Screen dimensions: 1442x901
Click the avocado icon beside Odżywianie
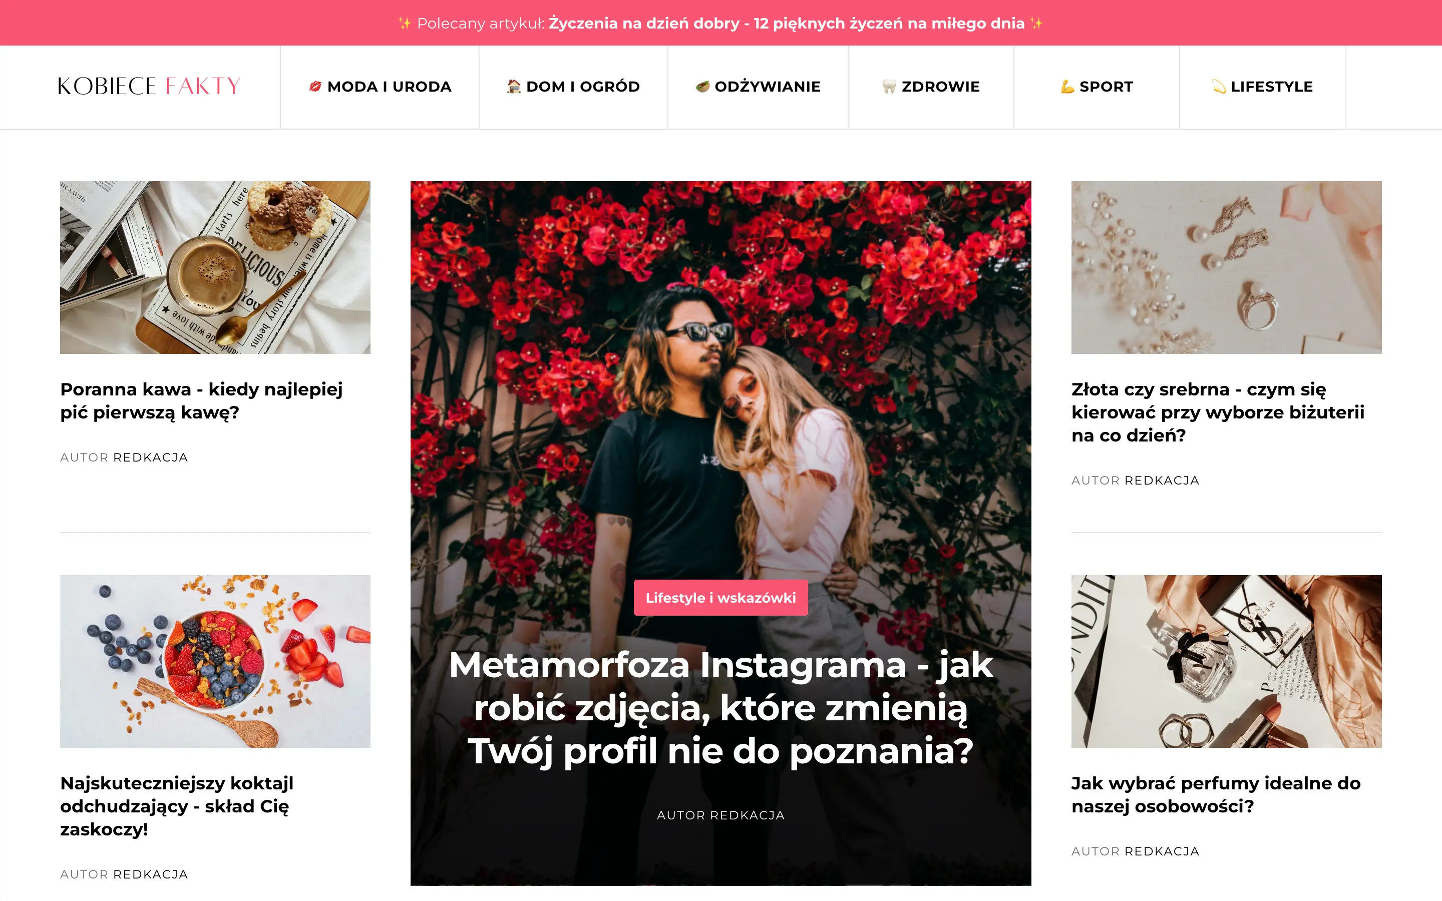tap(702, 87)
